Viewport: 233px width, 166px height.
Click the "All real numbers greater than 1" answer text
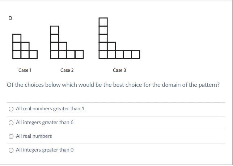click(50, 109)
